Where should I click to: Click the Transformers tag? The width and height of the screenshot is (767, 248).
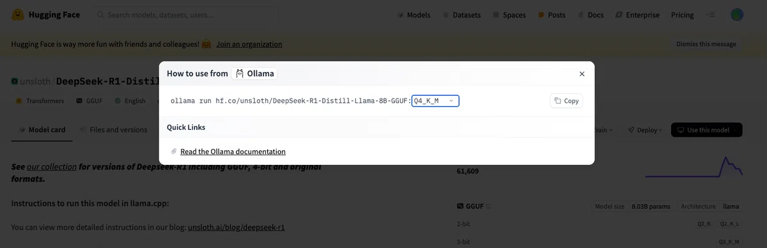click(x=40, y=101)
